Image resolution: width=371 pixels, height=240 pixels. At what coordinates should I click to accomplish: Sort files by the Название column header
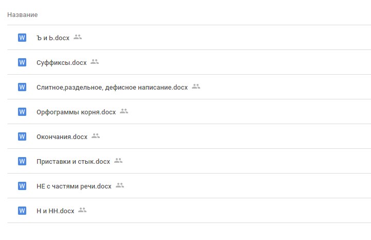pyautogui.click(x=23, y=15)
